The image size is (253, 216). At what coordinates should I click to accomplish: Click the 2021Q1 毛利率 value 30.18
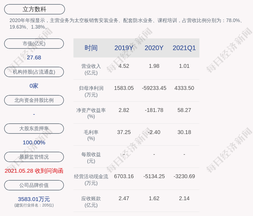tap(184, 132)
